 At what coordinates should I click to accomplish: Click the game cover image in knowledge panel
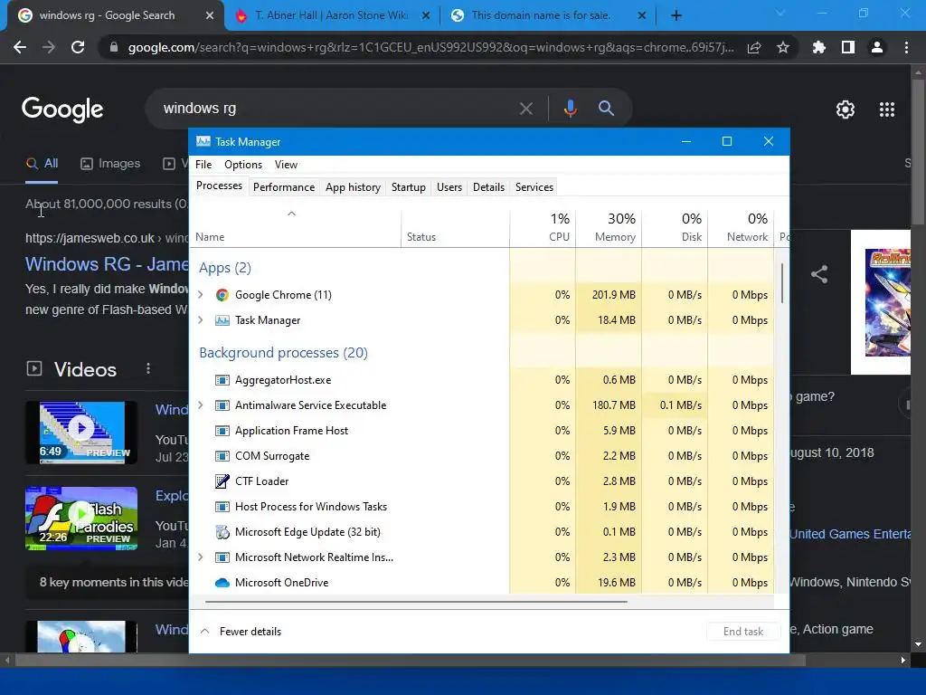click(x=888, y=302)
